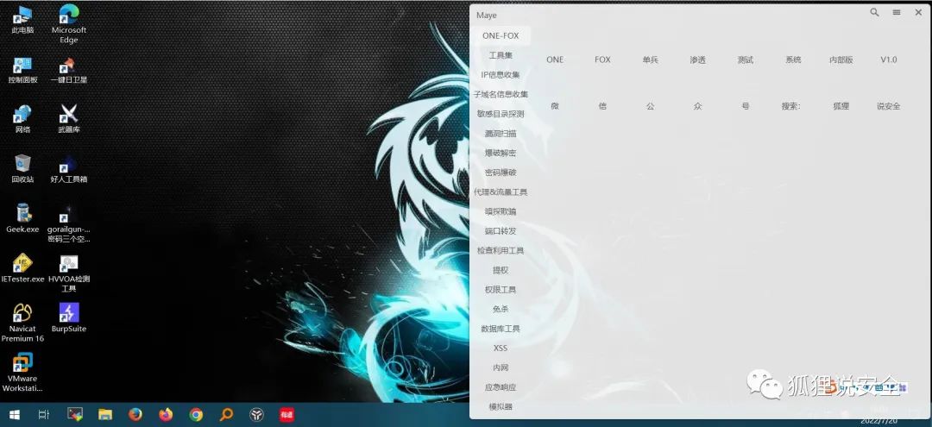Click the Geek.exe desktop icon
932x427 pixels.
coord(22,218)
